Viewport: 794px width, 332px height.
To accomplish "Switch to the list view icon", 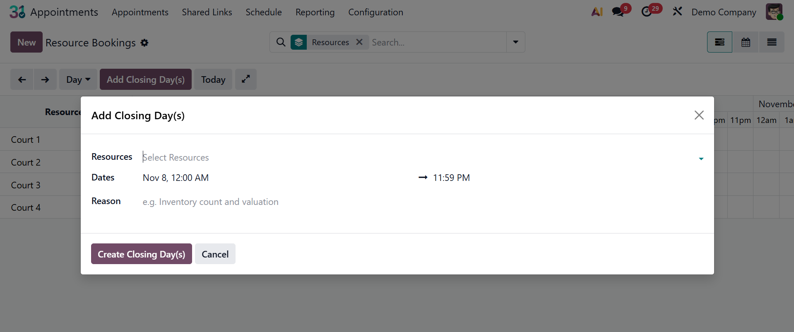I will coord(772,42).
